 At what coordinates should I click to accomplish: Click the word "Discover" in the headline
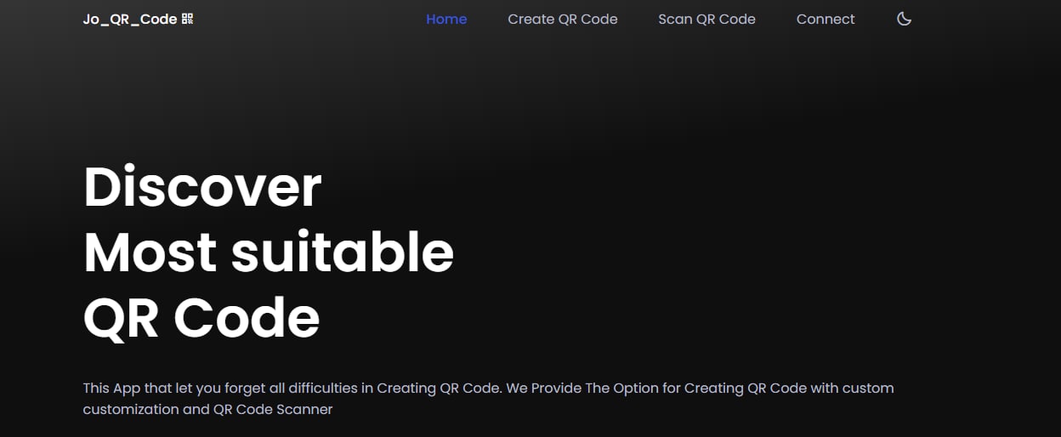pos(202,187)
